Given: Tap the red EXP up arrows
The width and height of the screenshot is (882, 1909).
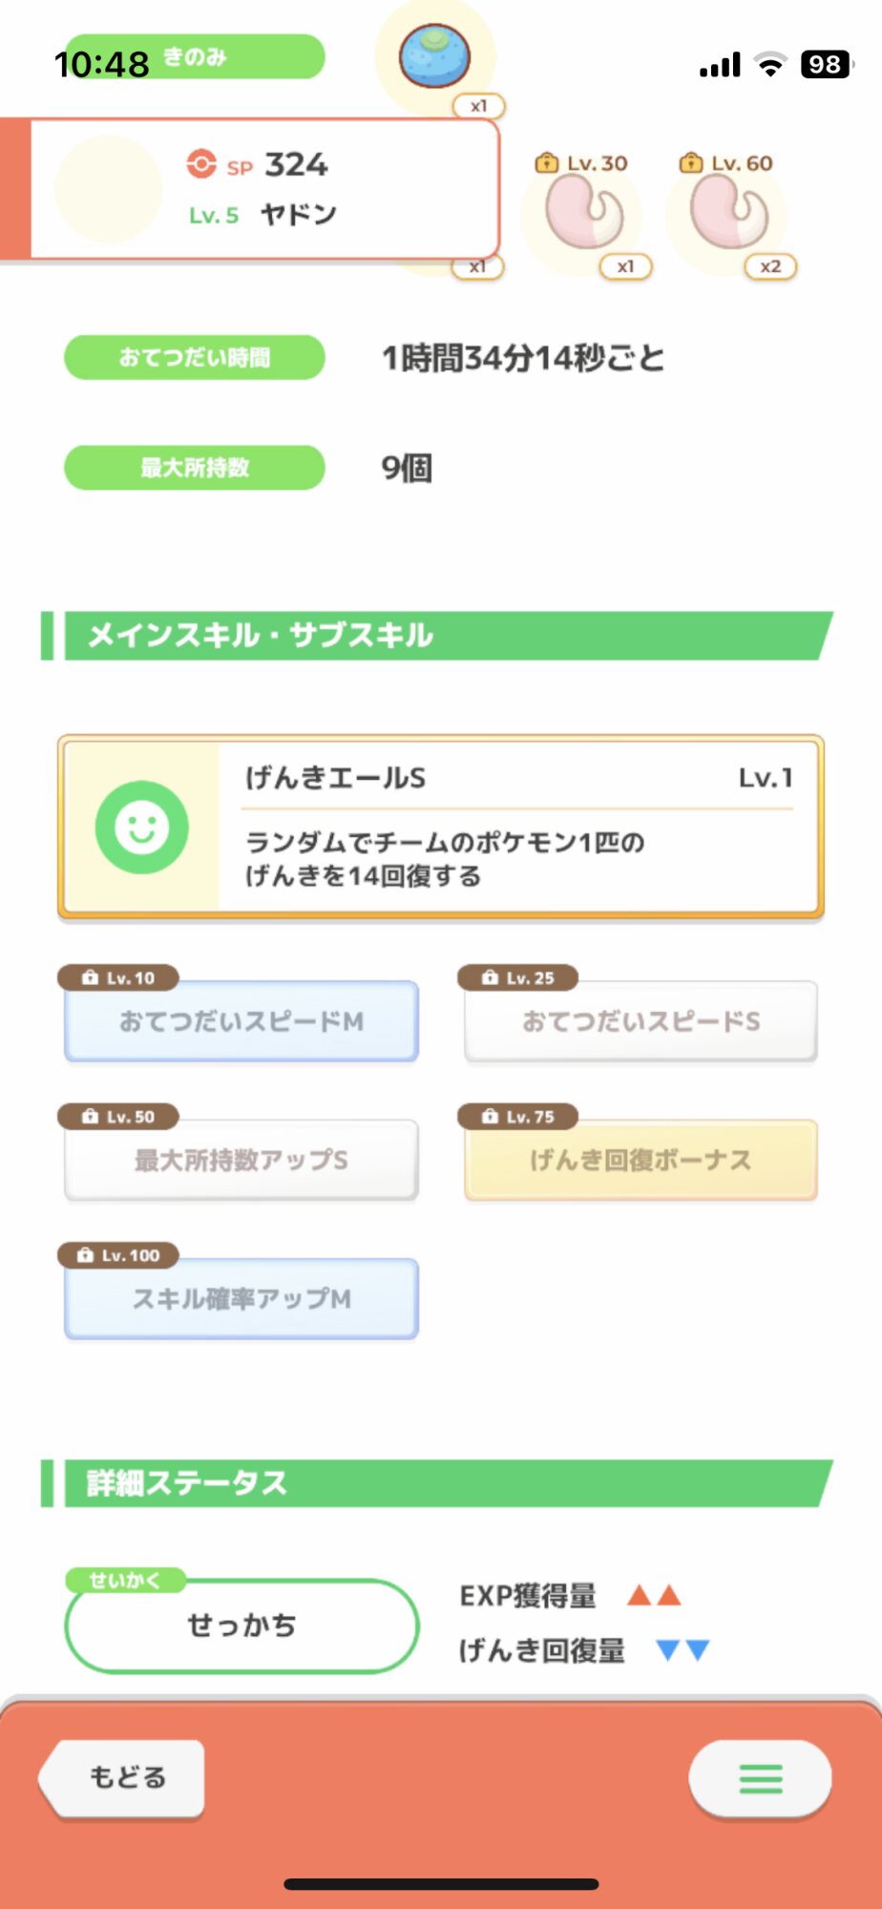Looking at the screenshot, I should pyautogui.click(x=654, y=1595).
